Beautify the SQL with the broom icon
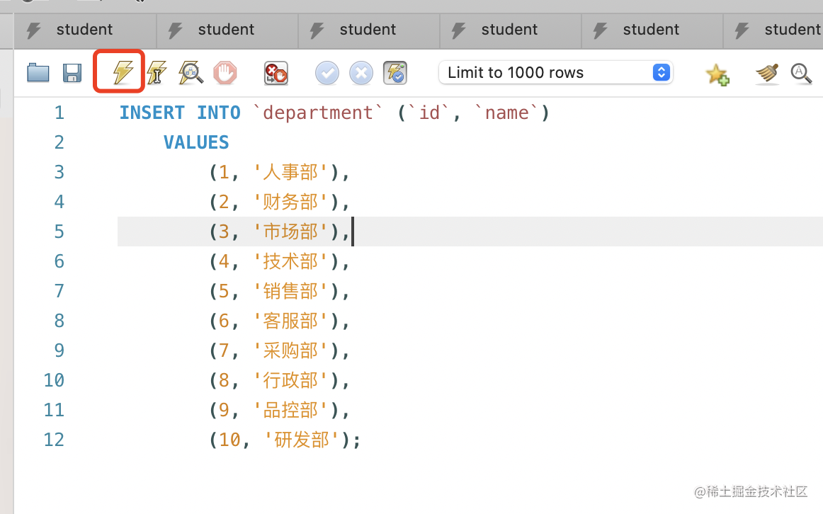The width and height of the screenshot is (823, 514). click(x=767, y=72)
